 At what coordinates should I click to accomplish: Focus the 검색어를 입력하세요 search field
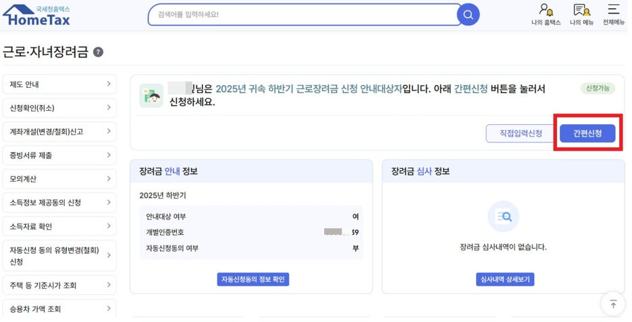click(305, 14)
